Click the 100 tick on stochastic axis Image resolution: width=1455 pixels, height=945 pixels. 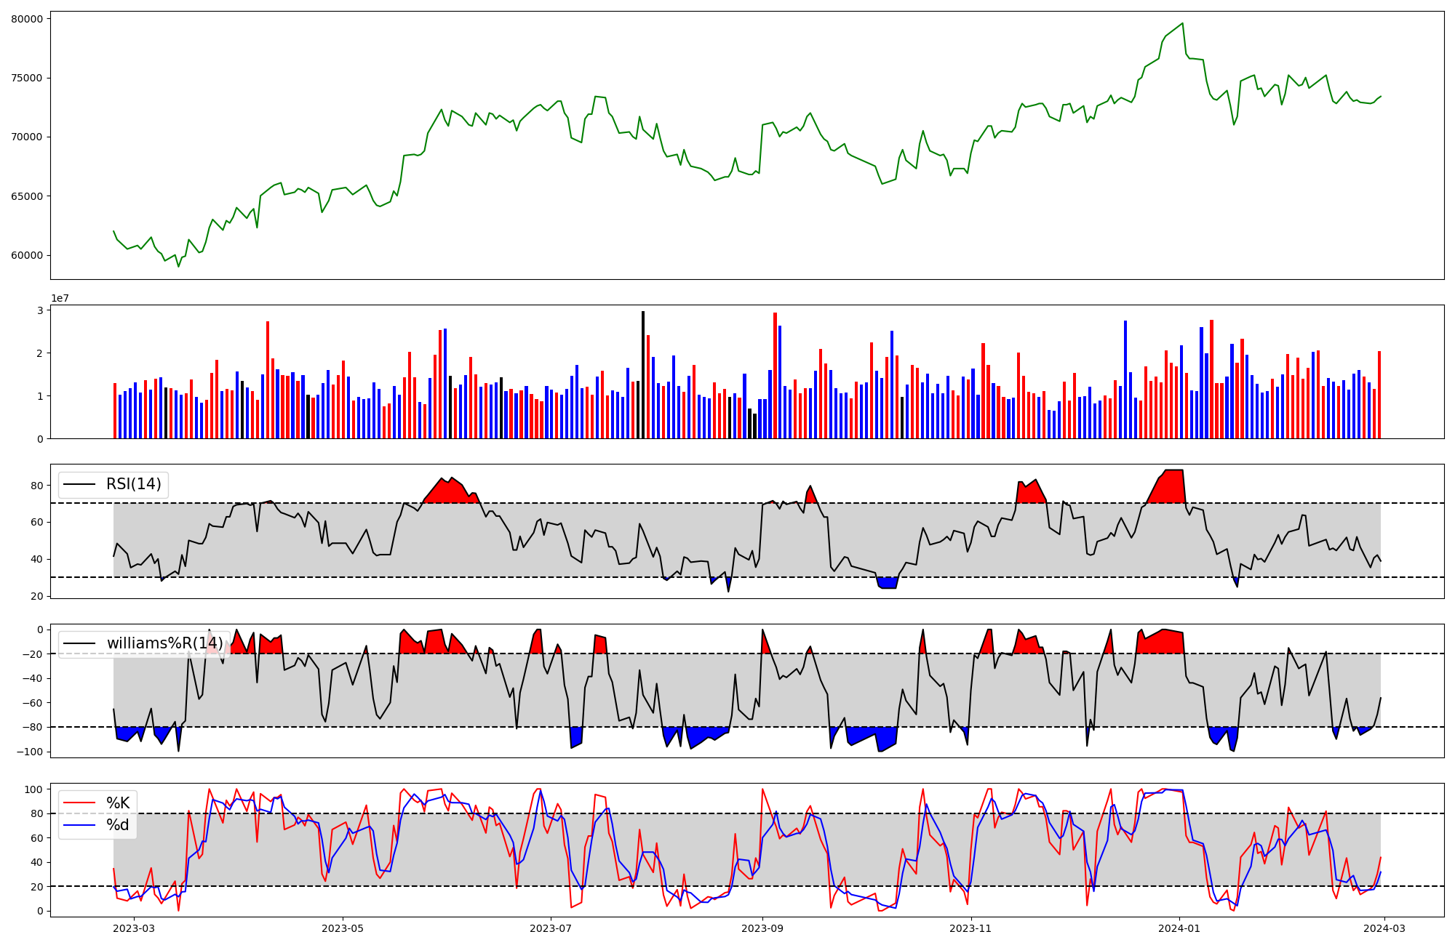click(33, 789)
